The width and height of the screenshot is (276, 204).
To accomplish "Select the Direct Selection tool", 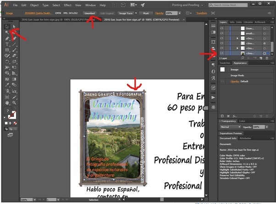I will click(14, 27).
